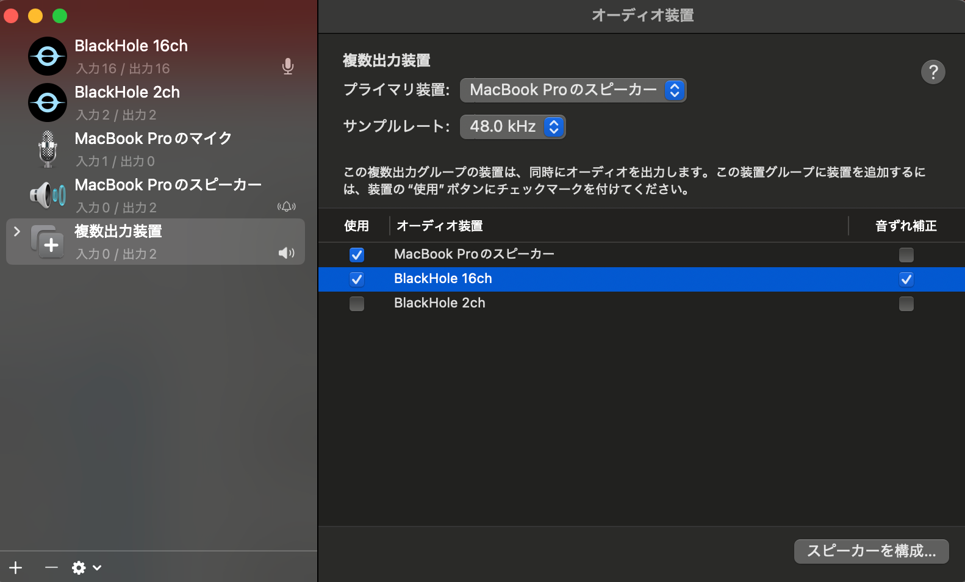Disable 音ずれ補正 for BlackHole 16ch
The image size is (965, 582).
point(906,279)
